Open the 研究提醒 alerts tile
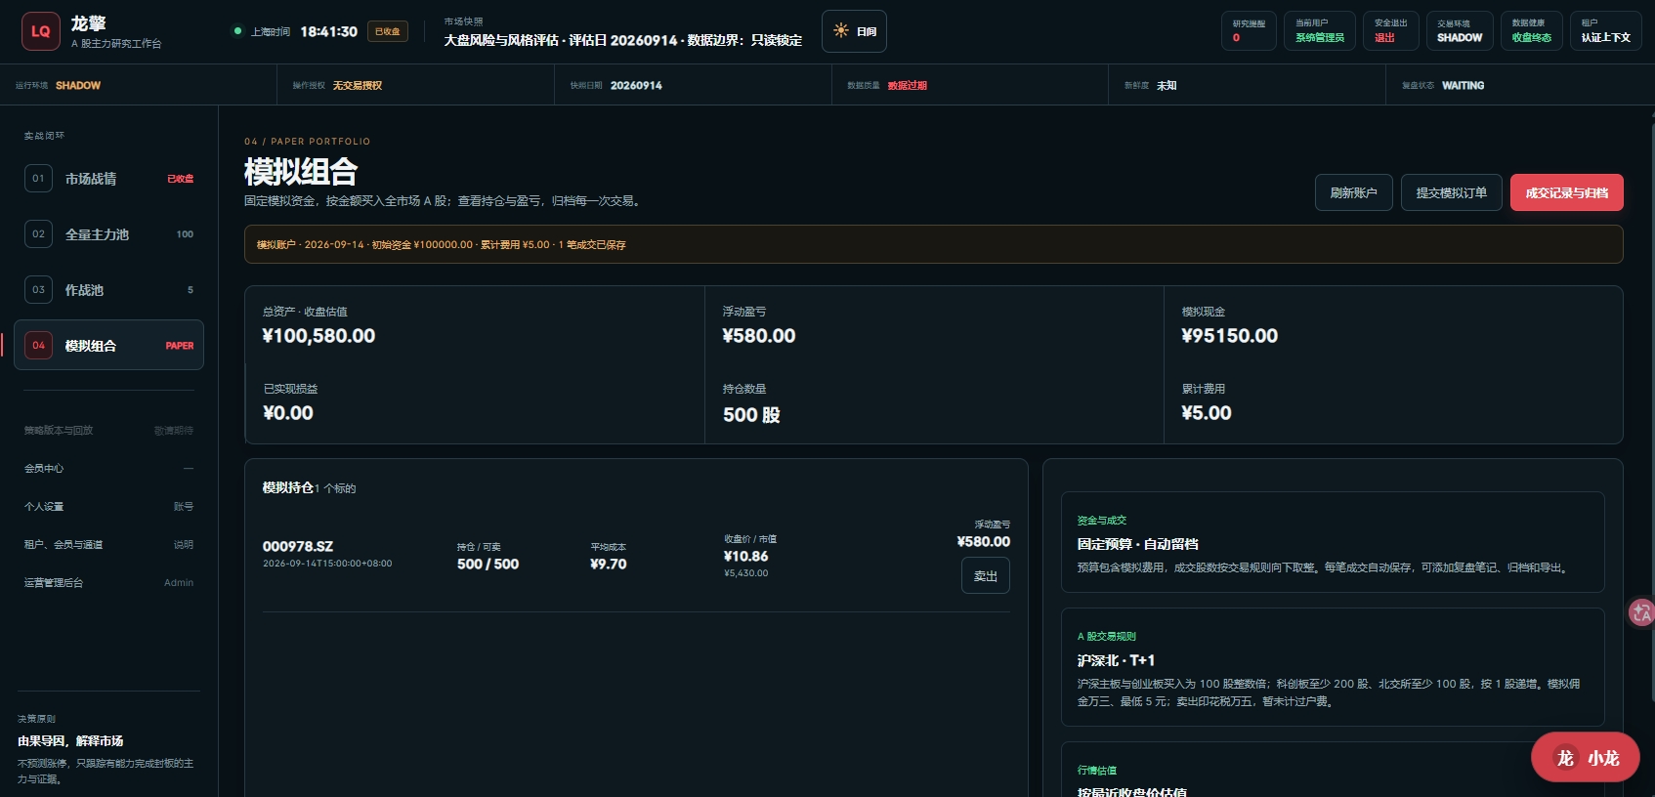 click(1249, 30)
